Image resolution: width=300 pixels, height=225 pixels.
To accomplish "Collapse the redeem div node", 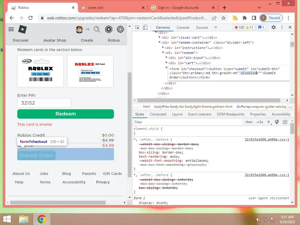I will tap(163, 52).
